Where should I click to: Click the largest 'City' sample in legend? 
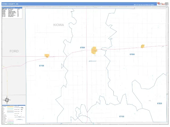[22, 108]
